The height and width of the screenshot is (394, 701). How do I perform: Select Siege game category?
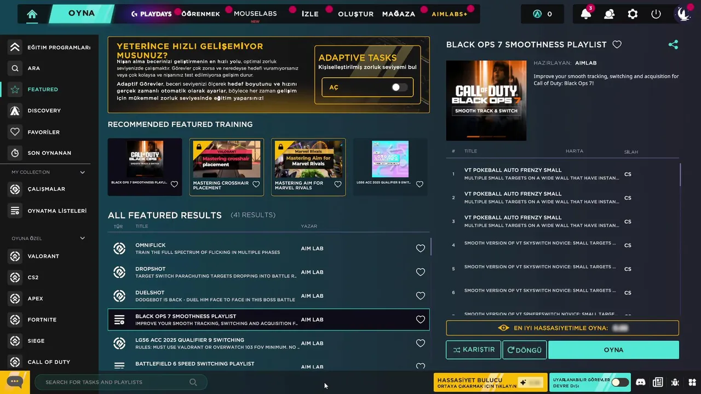tap(49, 341)
